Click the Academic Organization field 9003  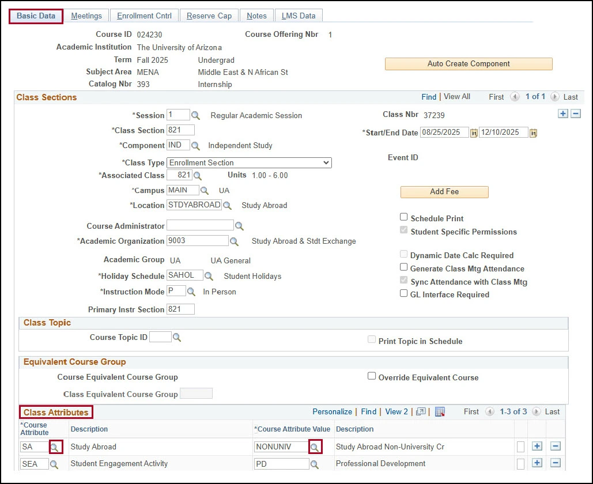198,240
